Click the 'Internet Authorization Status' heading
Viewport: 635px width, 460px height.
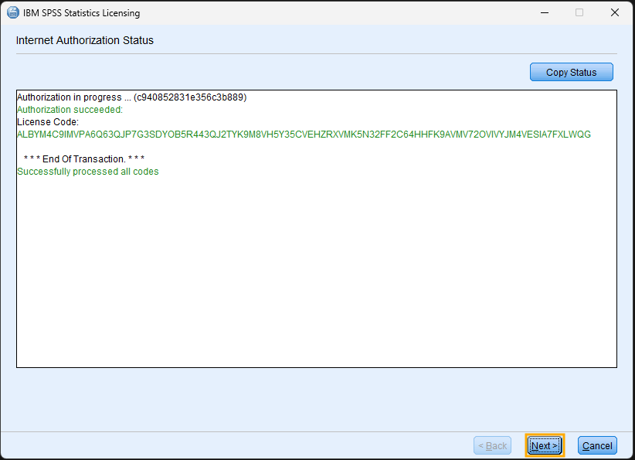click(x=85, y=40)
